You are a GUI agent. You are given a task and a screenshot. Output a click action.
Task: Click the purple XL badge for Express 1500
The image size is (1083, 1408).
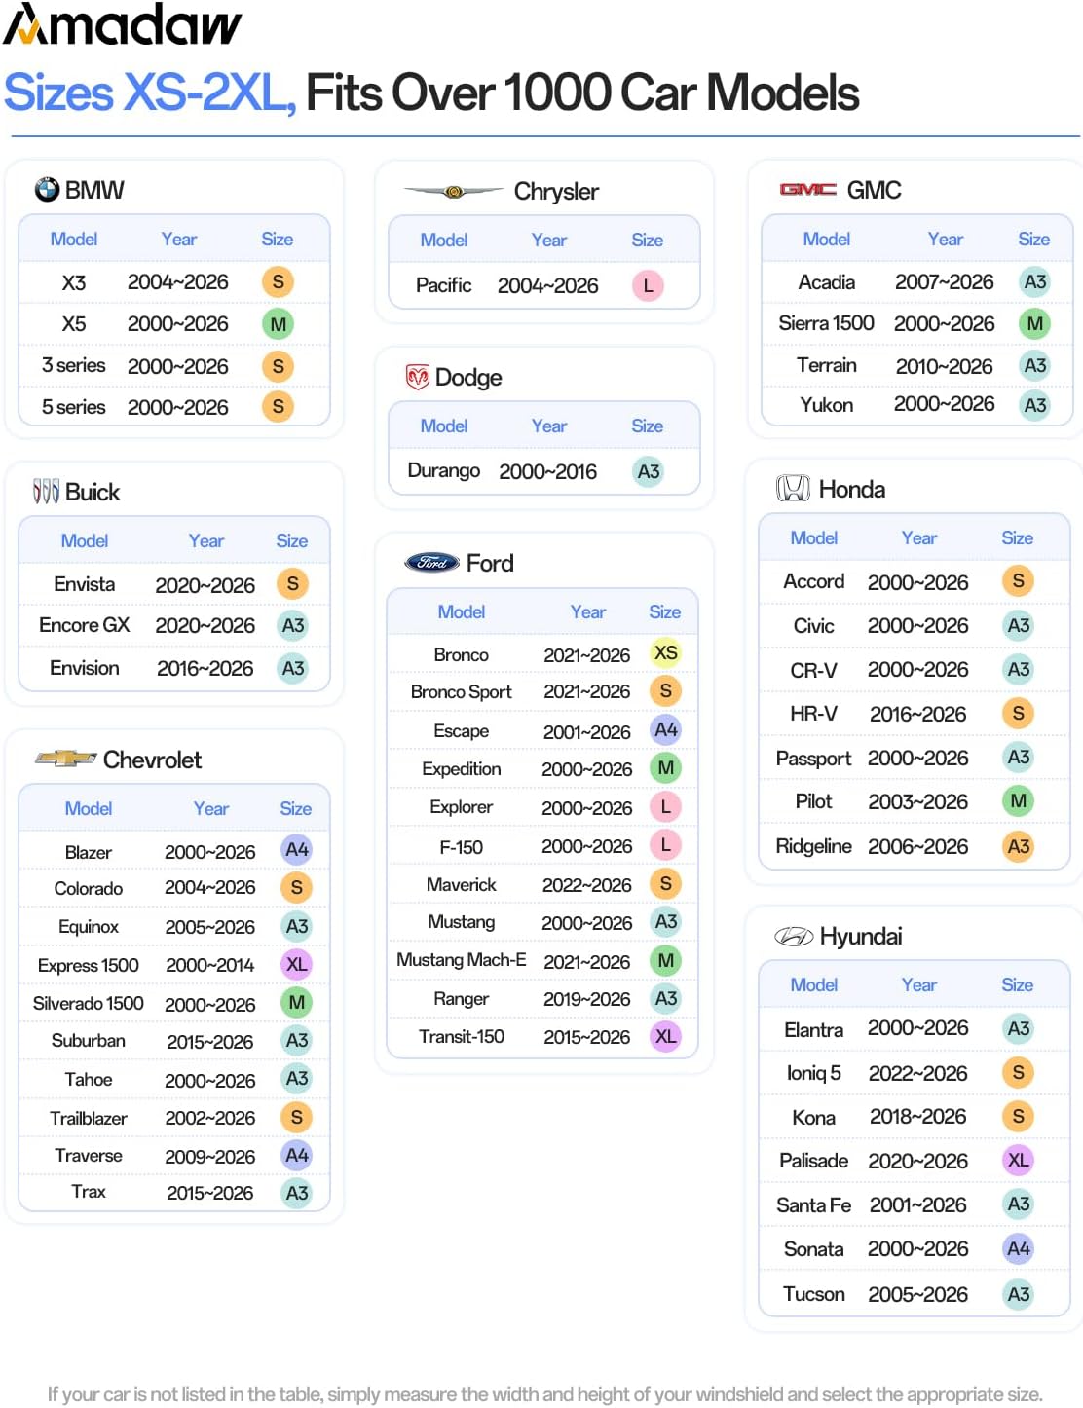pyautogui.click(x=296, y=964)
